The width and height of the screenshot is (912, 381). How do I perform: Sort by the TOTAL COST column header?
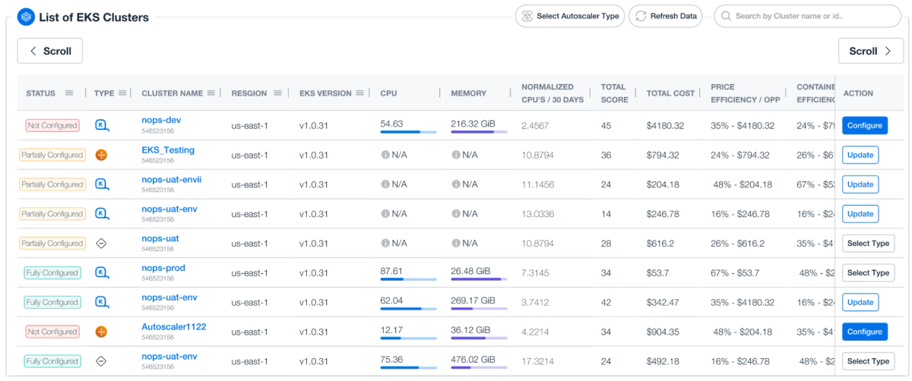[670, 93]
